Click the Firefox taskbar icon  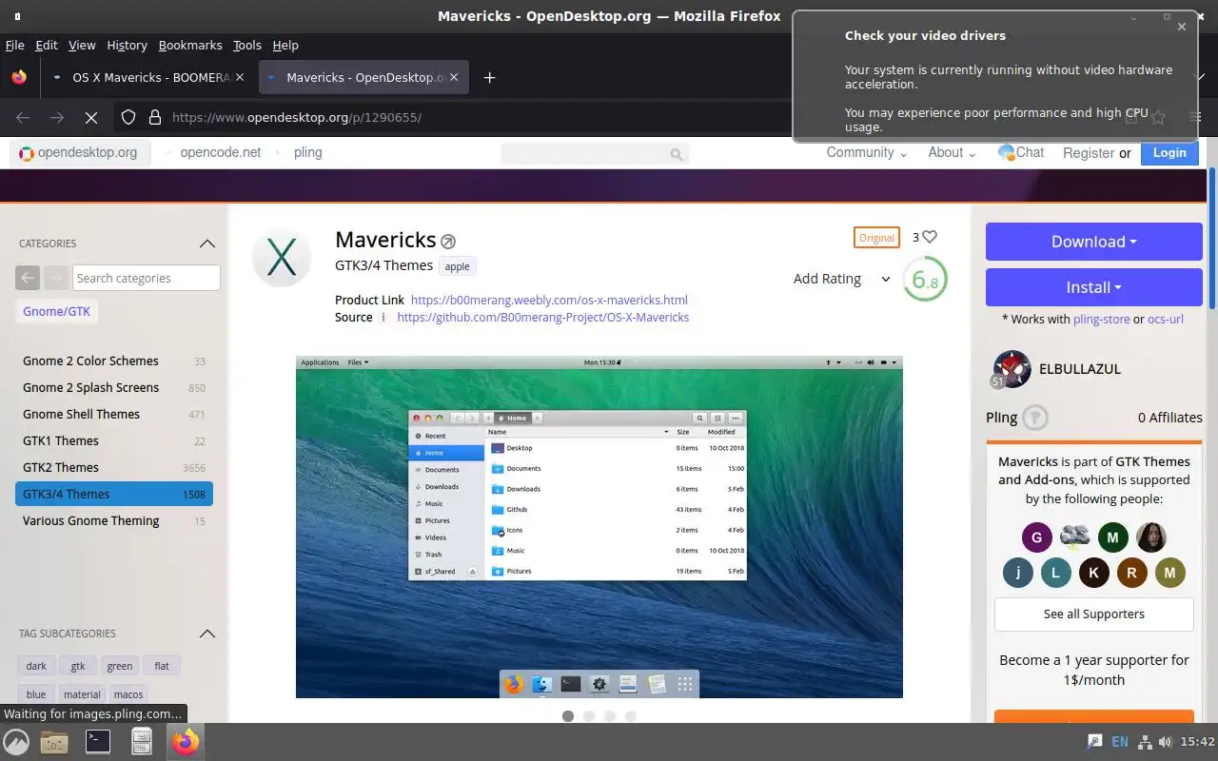click(186, 741)
